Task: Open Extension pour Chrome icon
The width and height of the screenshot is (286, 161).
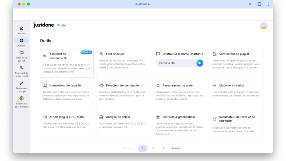Action: coord(22,98)
